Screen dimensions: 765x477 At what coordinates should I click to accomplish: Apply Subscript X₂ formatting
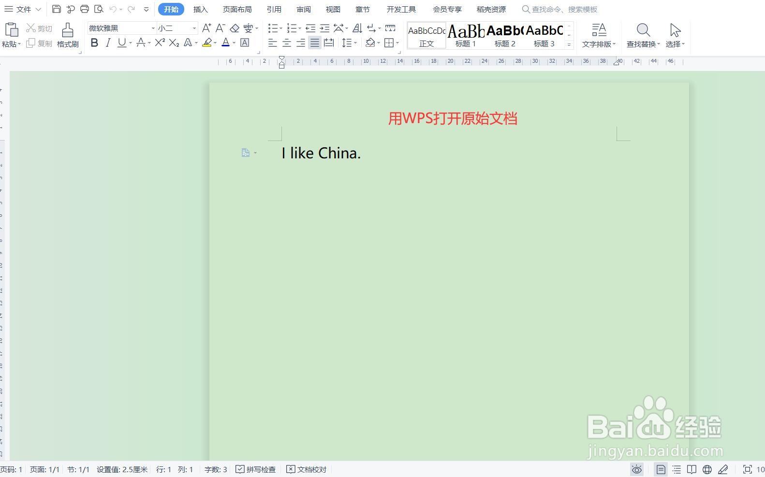coord(174,43)
